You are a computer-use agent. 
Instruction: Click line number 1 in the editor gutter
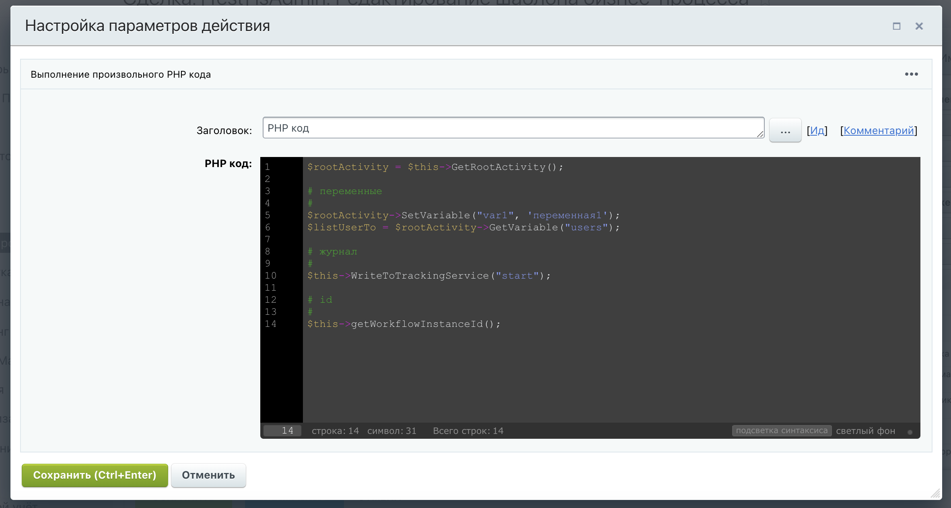(x=268, y=167)
